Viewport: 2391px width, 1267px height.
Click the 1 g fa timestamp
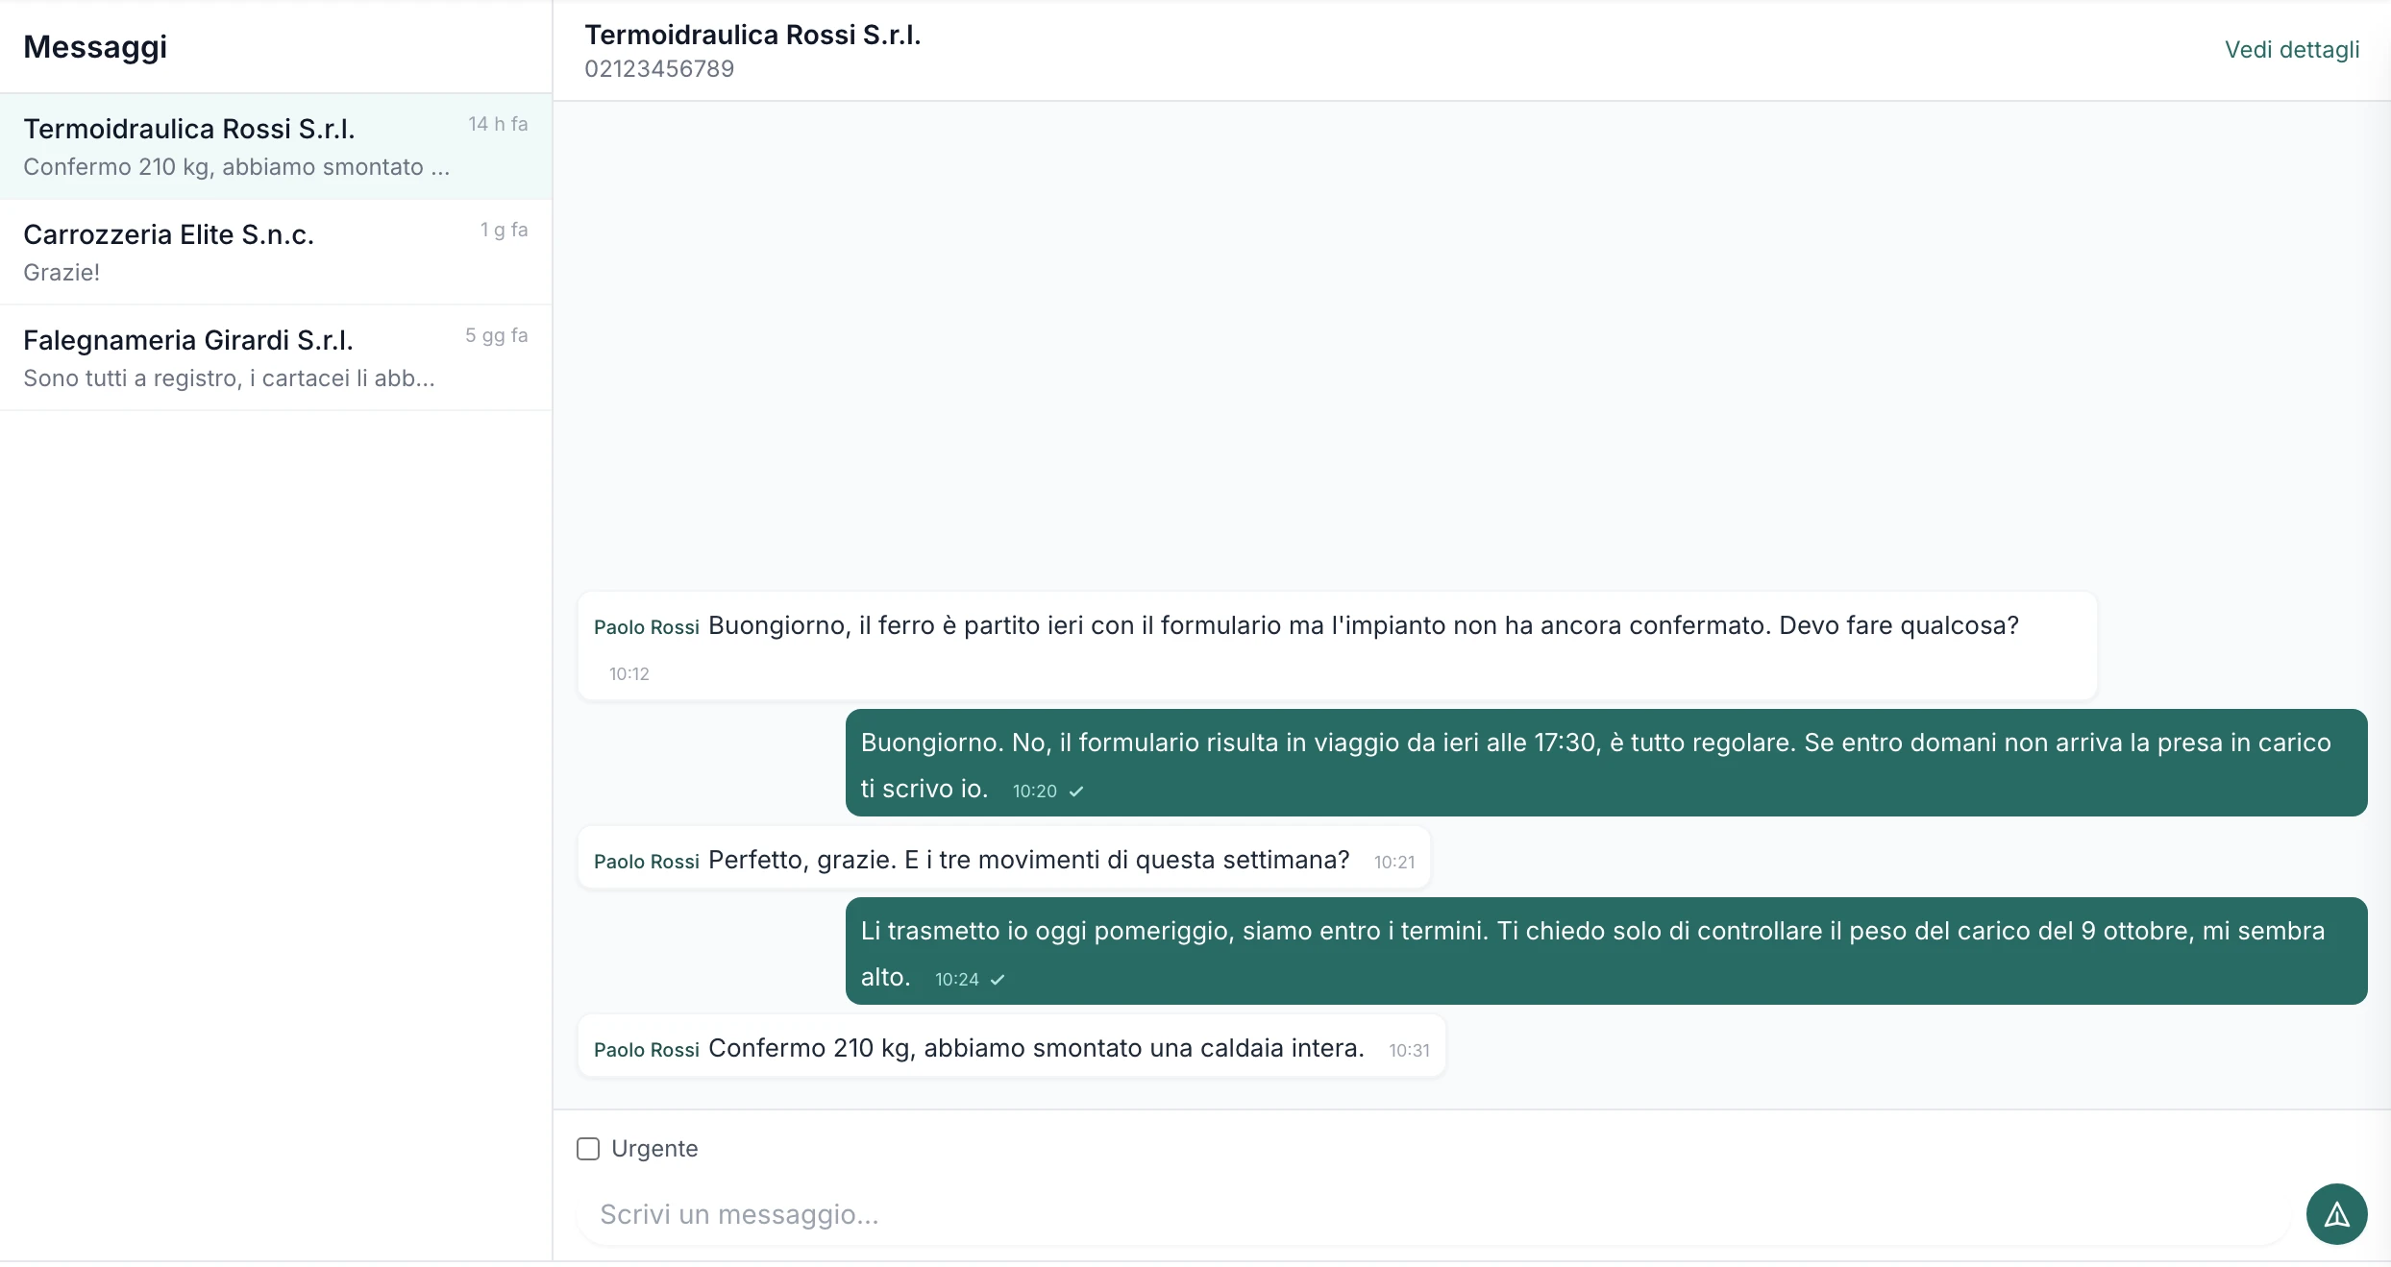[x=504, y=230]
